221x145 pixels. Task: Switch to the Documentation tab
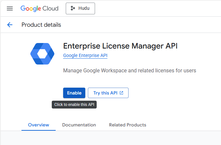[79, 125]
